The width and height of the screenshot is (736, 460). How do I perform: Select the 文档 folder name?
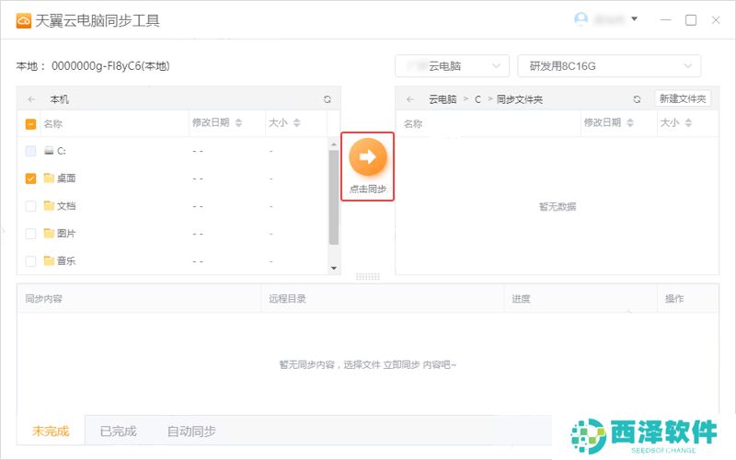66,205
